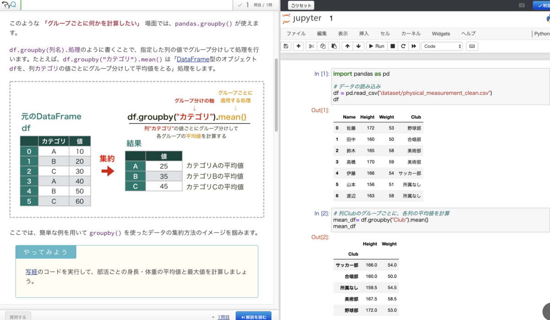
Task: Click the Height column header in Out[1]
Action: (367, 117)
